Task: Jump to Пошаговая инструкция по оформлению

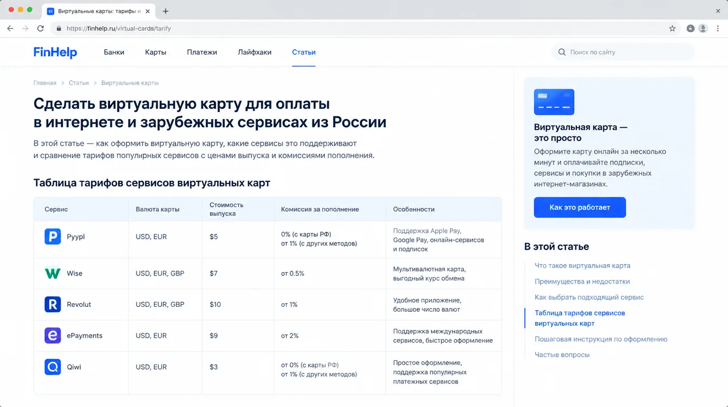Action: click(x=601, y=339)
